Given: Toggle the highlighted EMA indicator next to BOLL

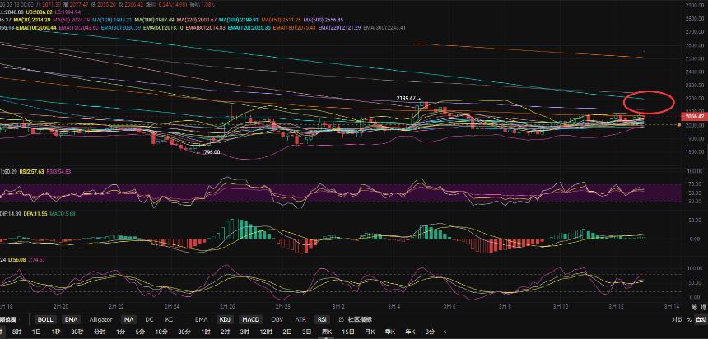Looking at the screenshot, I should 71,319.
